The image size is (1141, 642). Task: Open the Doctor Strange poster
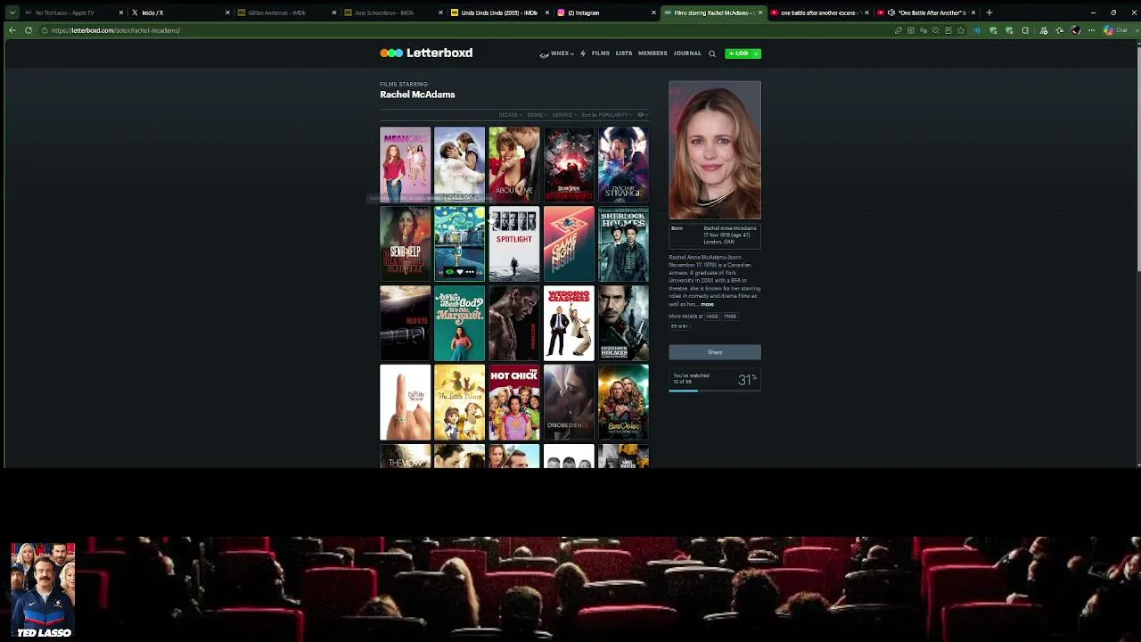623,165
